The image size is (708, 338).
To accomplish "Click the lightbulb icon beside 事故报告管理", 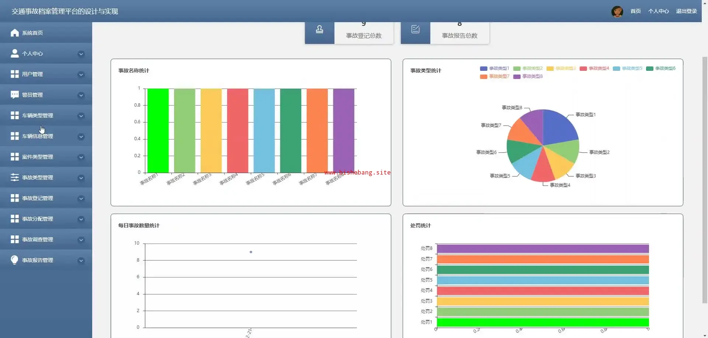I will (x=14, y=260).
